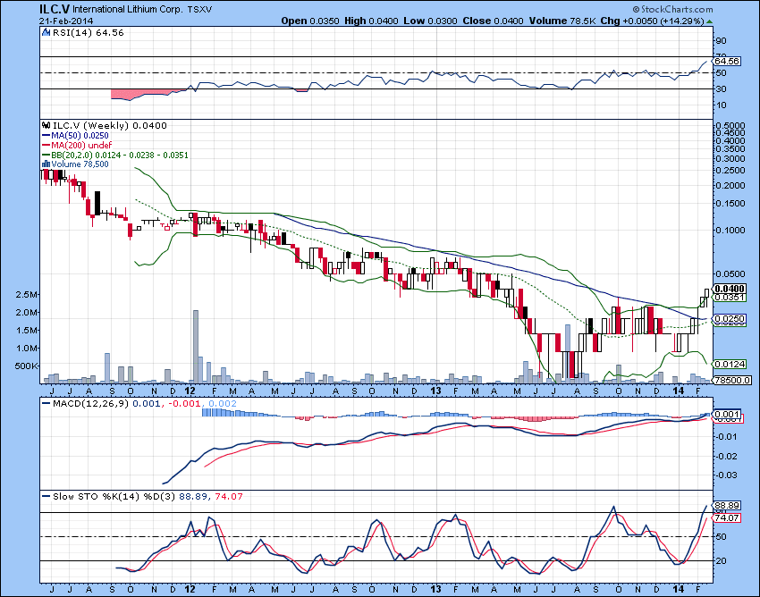This screenshot has width=760, height=597.
Task: Click the 500K volume axis label
Action: (x=26, y=366)
